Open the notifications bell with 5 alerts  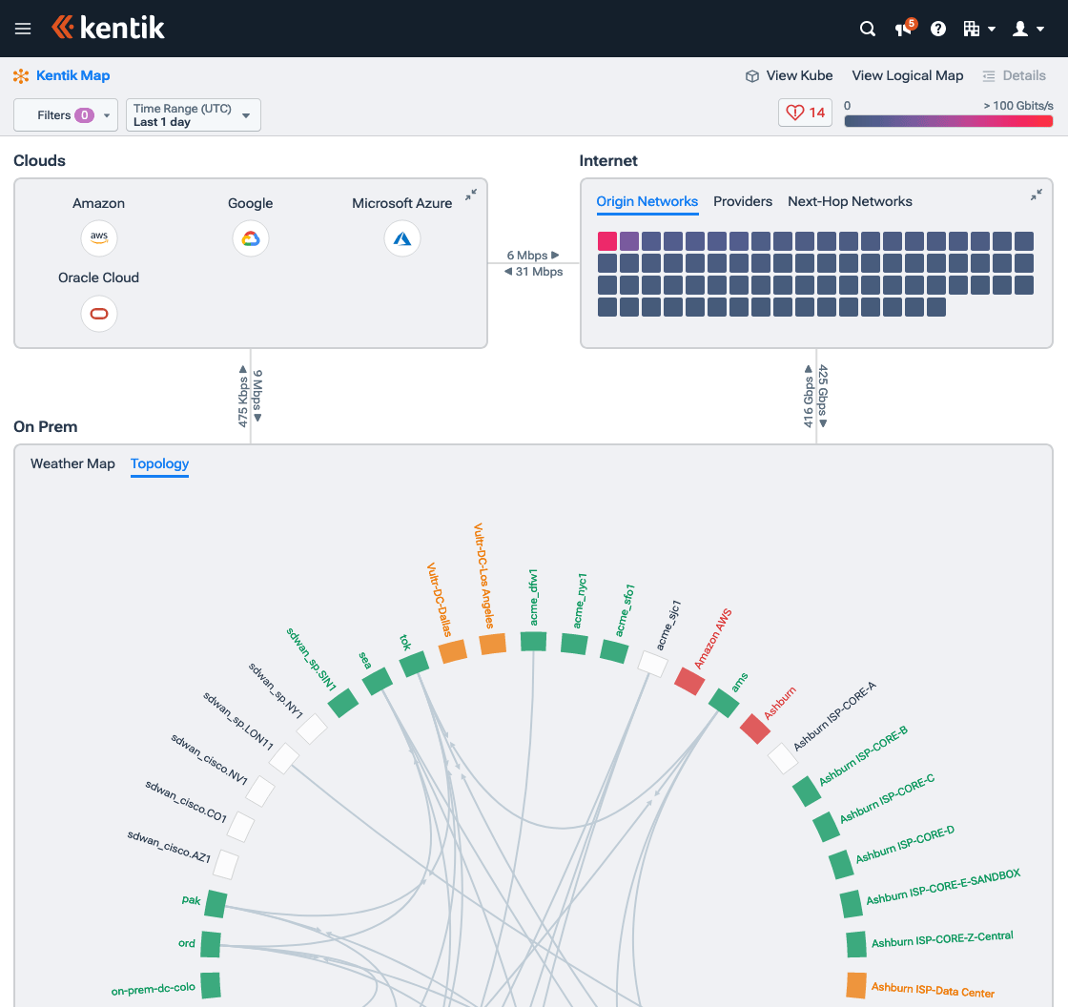902,29
